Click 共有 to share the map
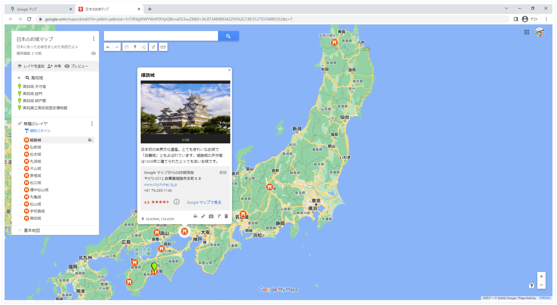557x305 pixels. [54, 66]
